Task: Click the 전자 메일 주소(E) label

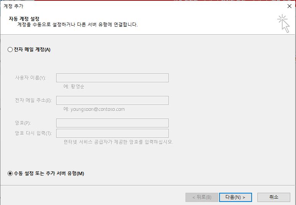Action: click(x=33, y=101)
